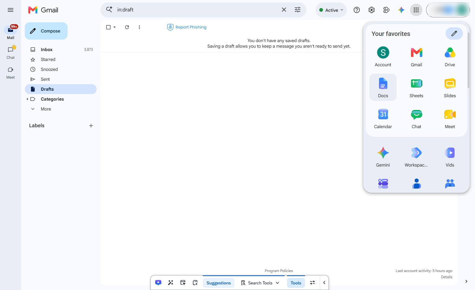Open the three-dot More menu in toolbar
Viewport: 475px width, 290px height.
coord(139,27)
